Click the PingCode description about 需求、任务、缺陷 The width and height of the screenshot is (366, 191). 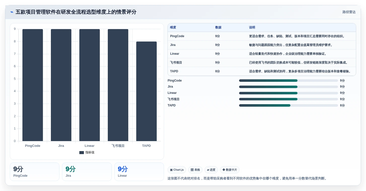297,36
